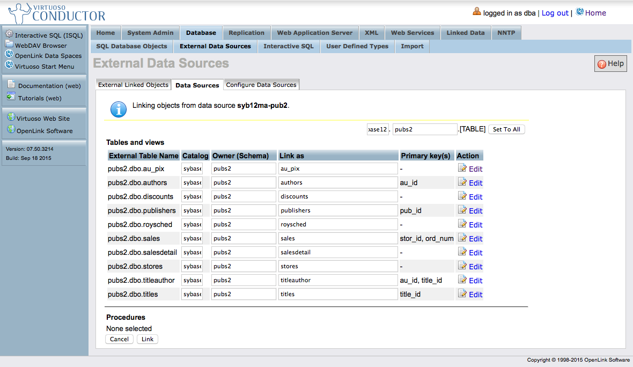Click the logged-in user icon
Screen dimensions: 633x367
pyautogui.click(x=477, y=12)
